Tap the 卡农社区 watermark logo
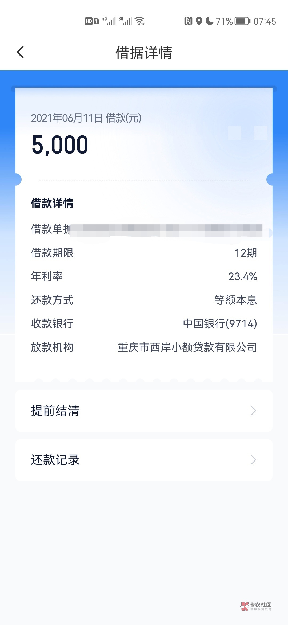 coord(256,606)
